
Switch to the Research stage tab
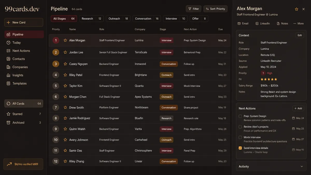pyautogui.click(x=91, y=19)
